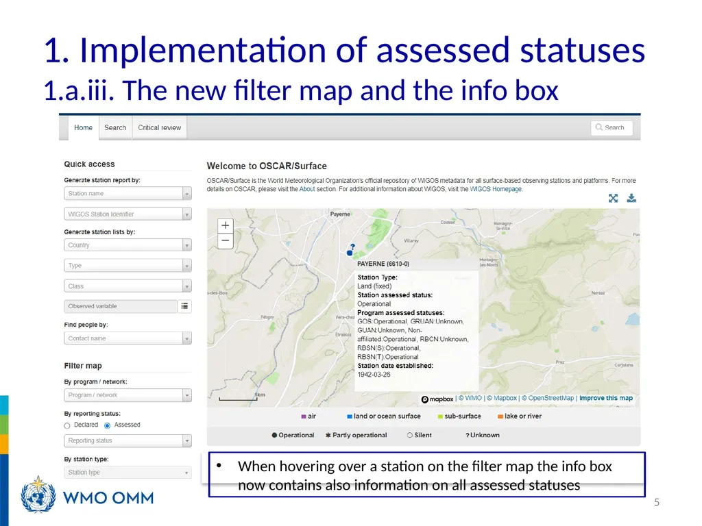Screen dimensions: 702x526
Task: Click the © OpenStreetMap attribution link
Action: (x=548, y=398)
